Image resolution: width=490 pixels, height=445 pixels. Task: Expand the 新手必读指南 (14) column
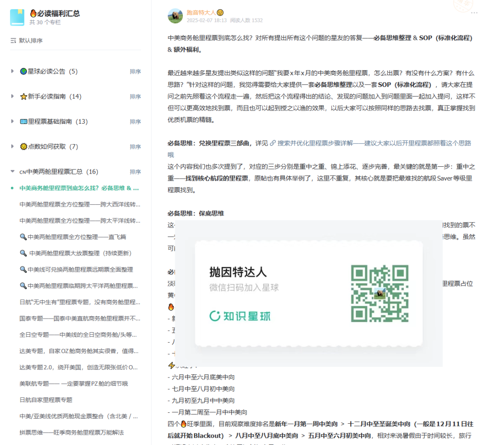(x=12, y=96)
